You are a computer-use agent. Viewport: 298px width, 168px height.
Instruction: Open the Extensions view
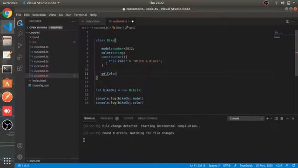pos(20,68)
